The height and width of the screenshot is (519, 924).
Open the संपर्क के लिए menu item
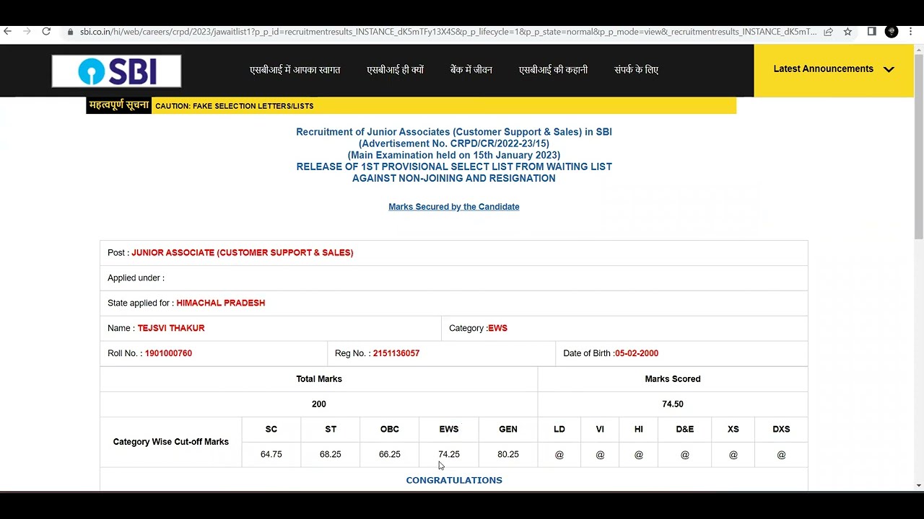tap(636, 70)
